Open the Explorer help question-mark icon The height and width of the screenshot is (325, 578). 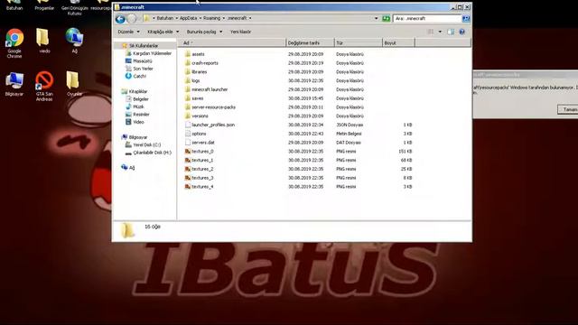(461, 32)
